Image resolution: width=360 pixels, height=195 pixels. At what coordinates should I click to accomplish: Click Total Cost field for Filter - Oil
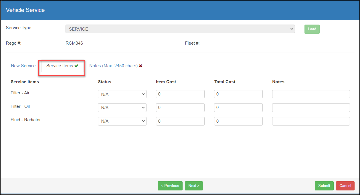coord(238,108)
